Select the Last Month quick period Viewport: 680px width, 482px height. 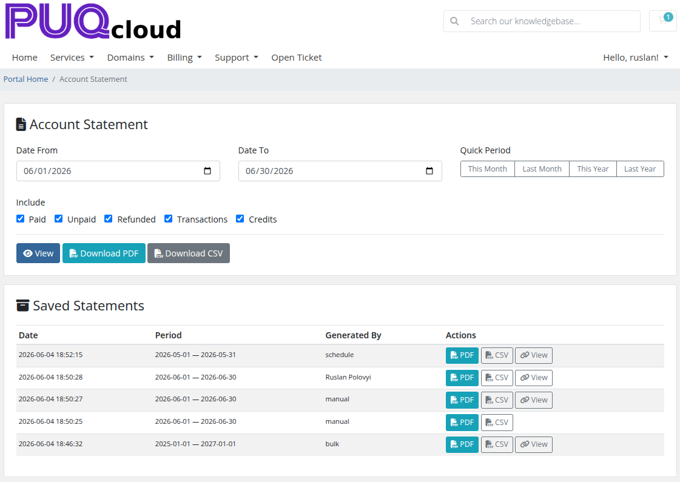tap(542, 169)
